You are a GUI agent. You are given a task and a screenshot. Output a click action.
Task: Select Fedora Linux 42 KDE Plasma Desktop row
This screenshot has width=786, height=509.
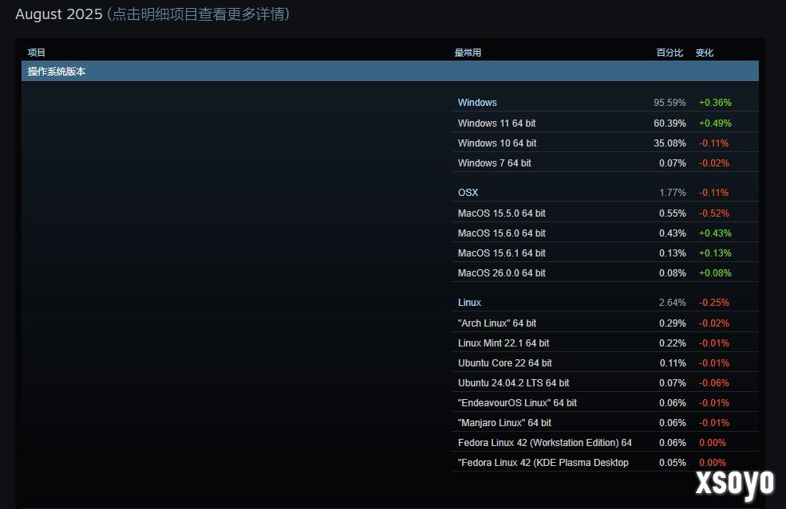point(605,463)
